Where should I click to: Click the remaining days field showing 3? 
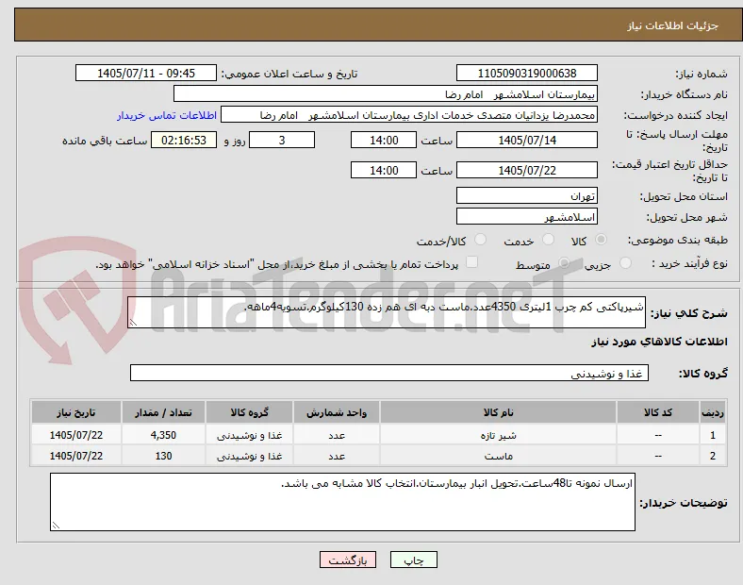[x=282, y=141]
